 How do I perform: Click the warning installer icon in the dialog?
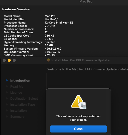(x=79, y=102)
